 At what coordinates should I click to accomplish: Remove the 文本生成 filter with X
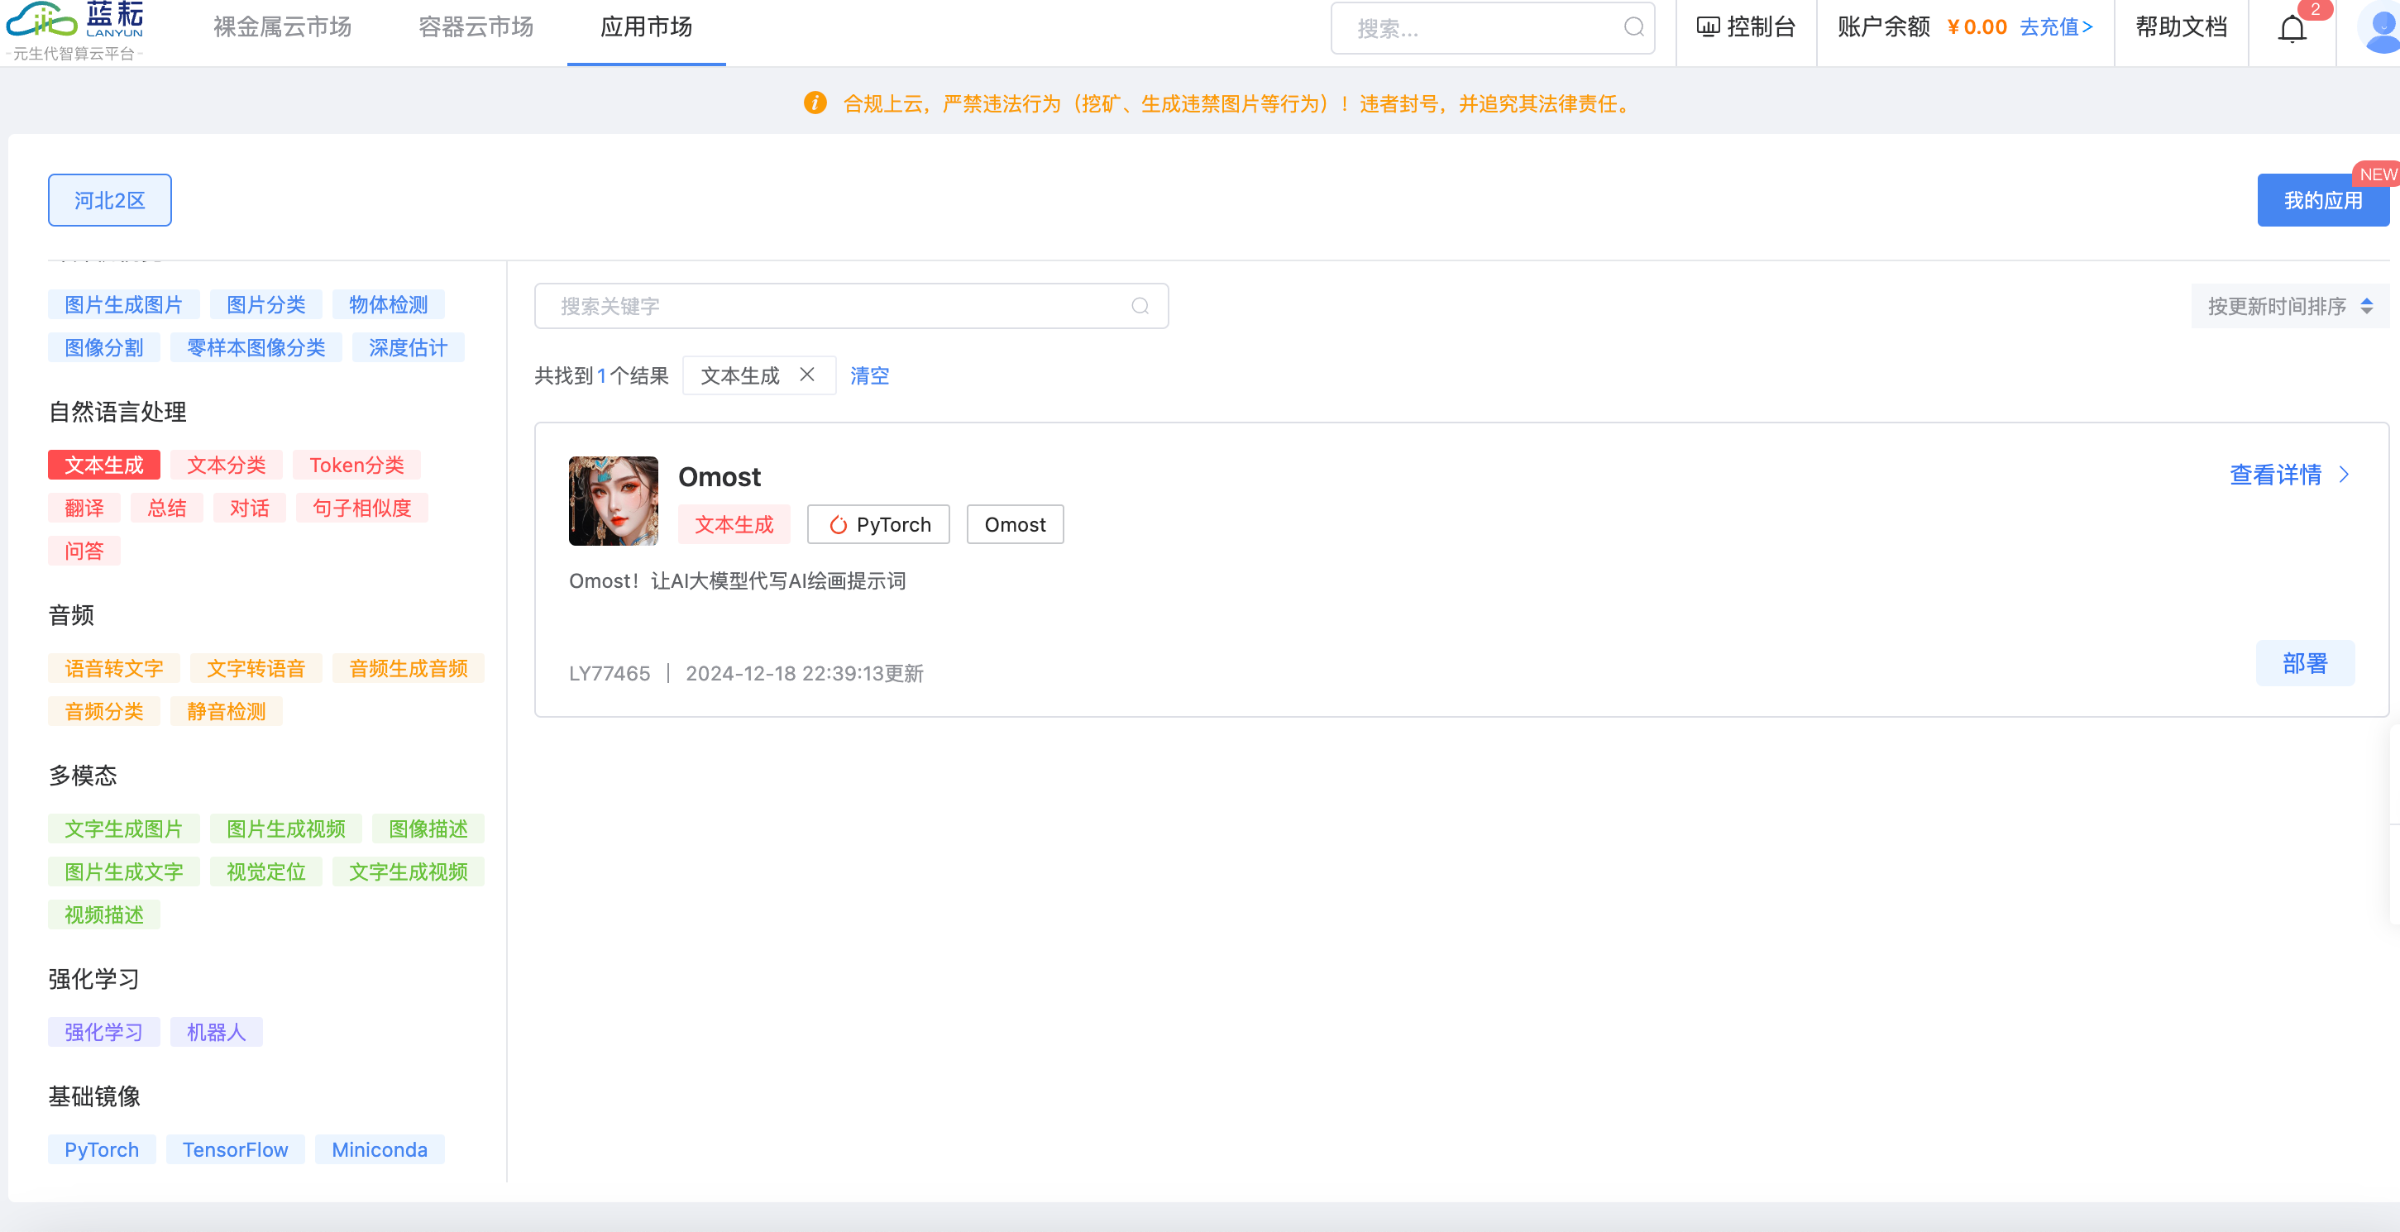[x=807, y=375]
